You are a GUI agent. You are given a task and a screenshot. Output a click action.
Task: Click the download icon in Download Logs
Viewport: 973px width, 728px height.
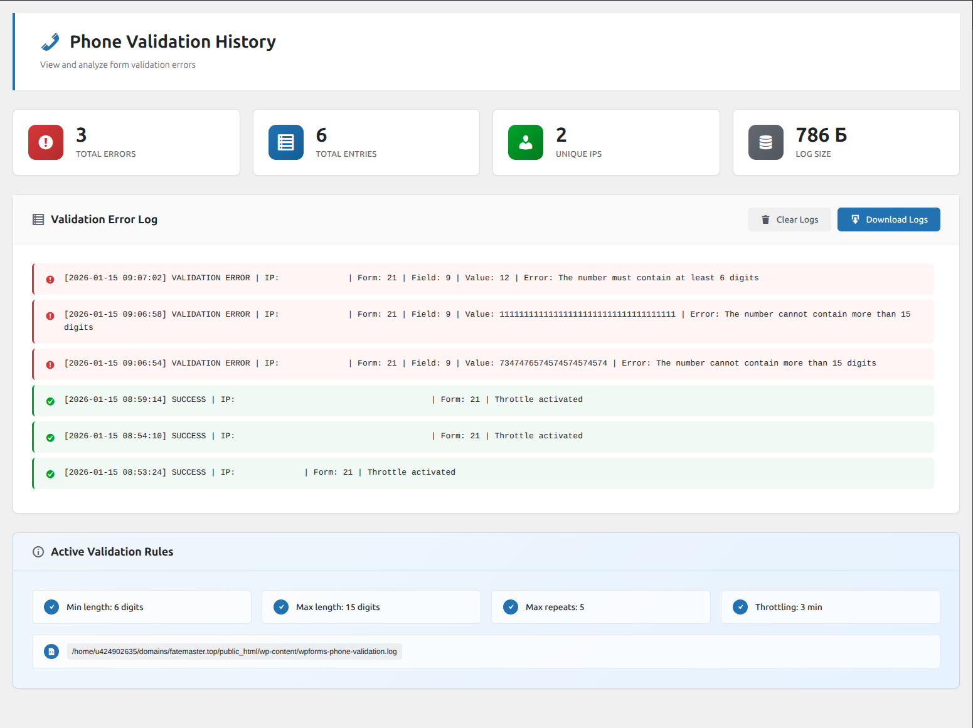click(x=855, y=219)
